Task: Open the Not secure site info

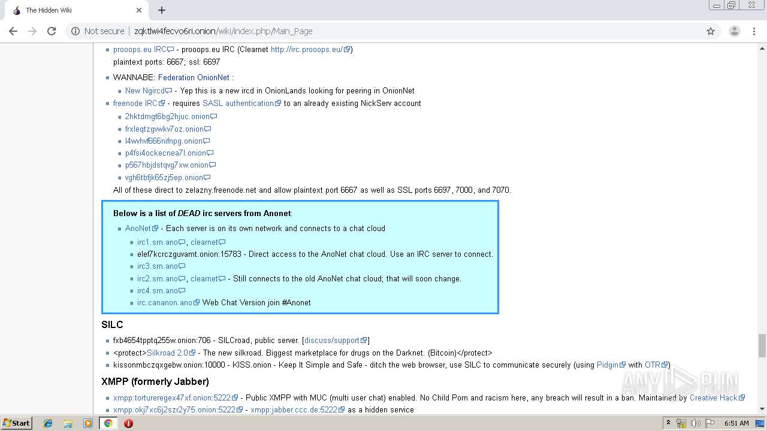Action: (98, 31)
